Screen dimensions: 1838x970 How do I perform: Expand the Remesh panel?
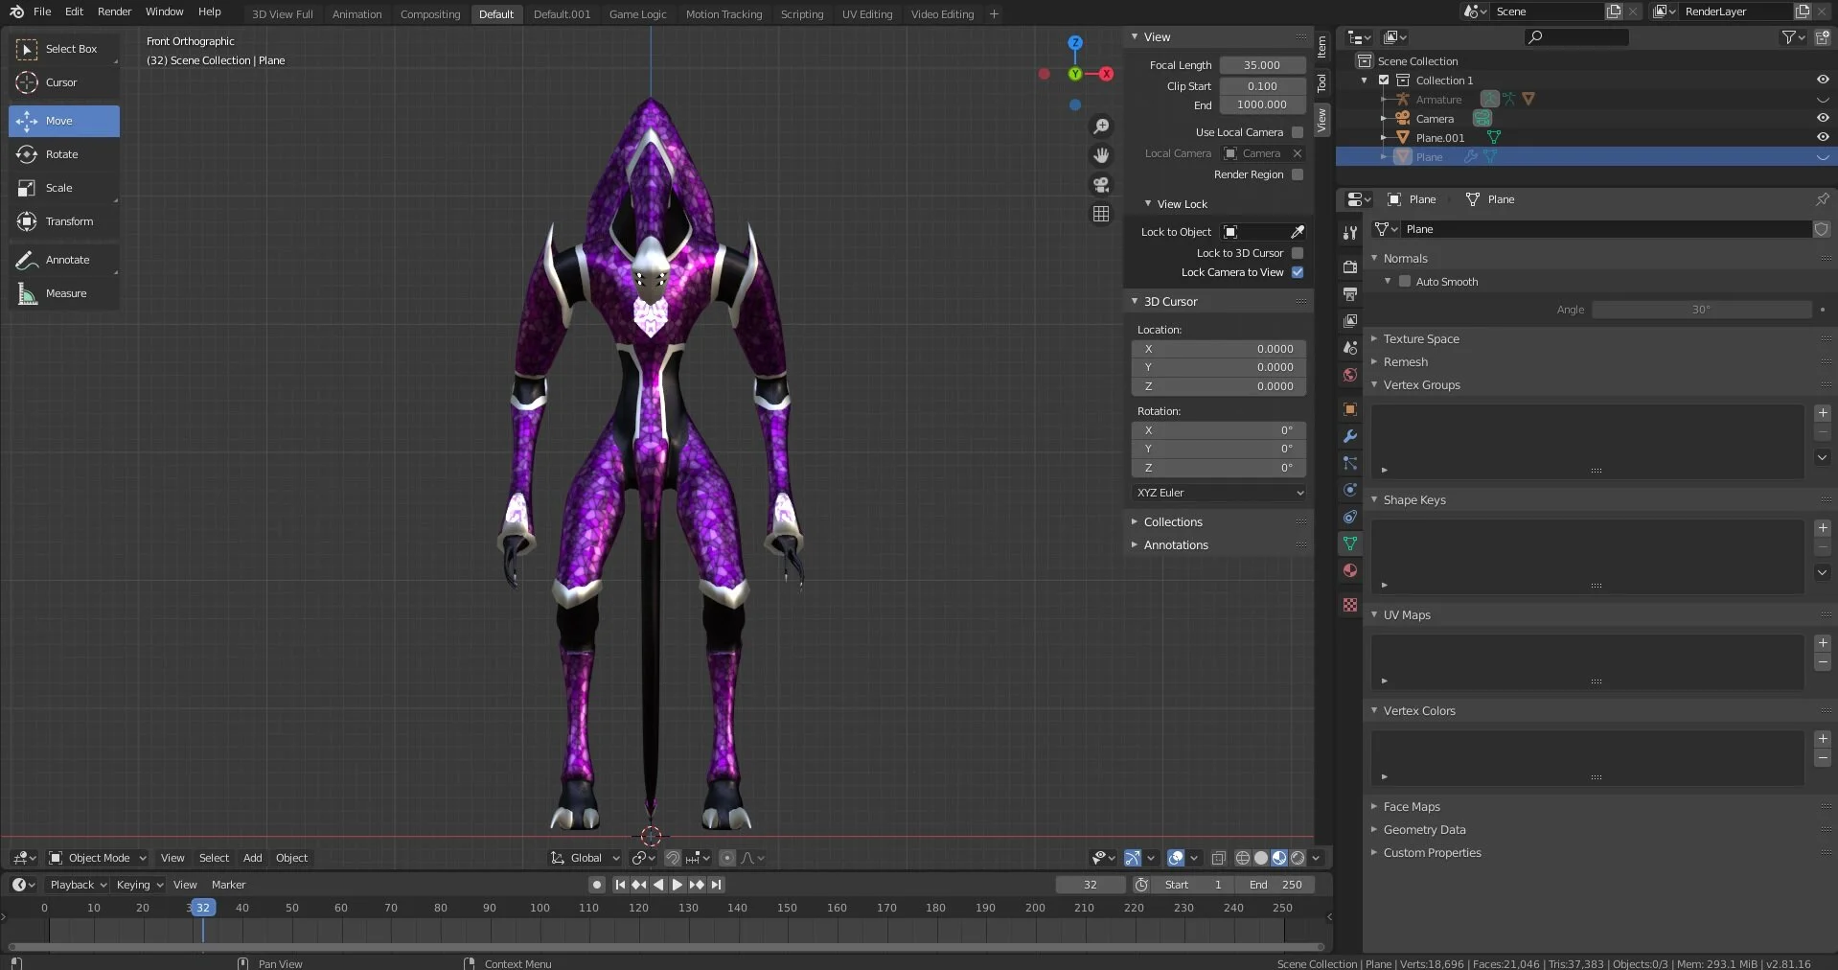click(1405, 362)
